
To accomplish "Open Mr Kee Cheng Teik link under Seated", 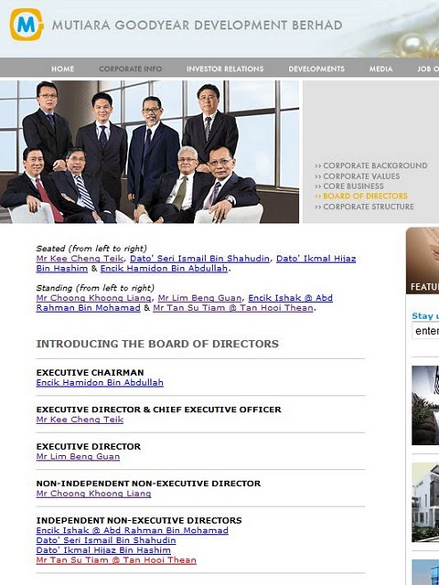I will pyautogui.click(x=80, y=259).
